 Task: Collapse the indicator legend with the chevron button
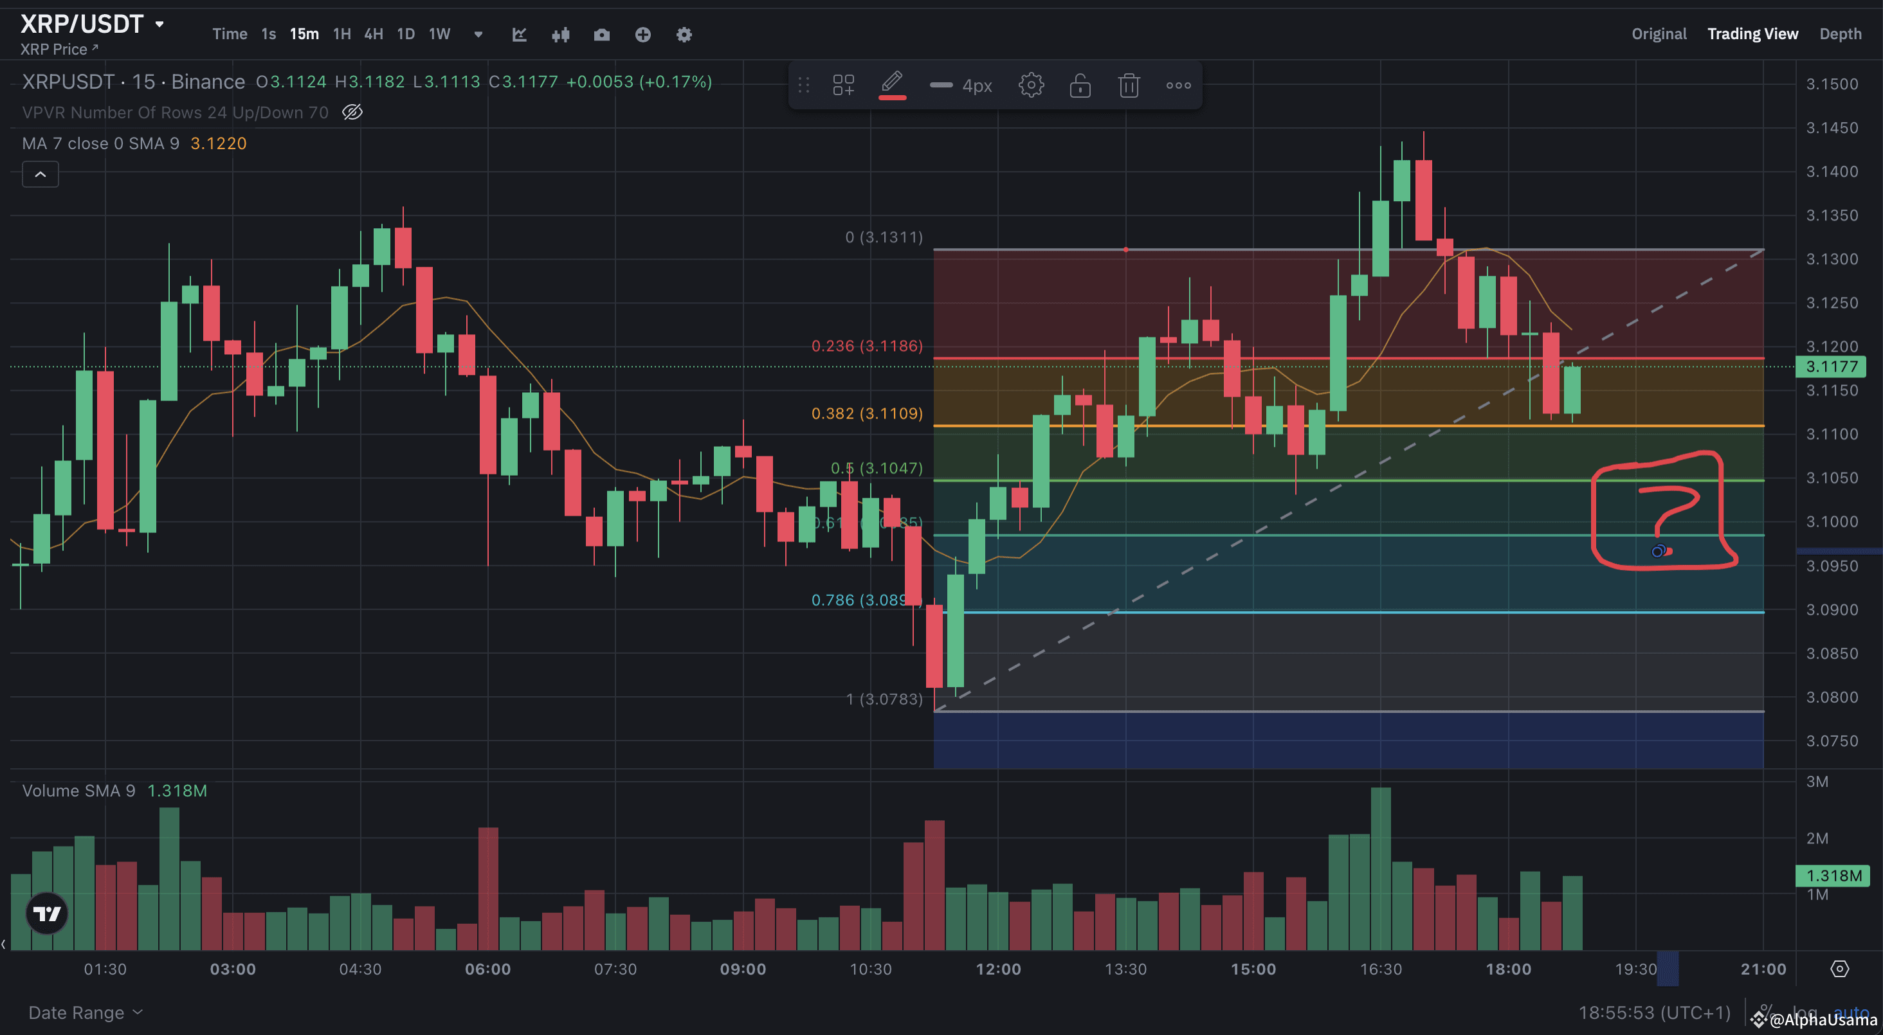[x=41, y=174]
